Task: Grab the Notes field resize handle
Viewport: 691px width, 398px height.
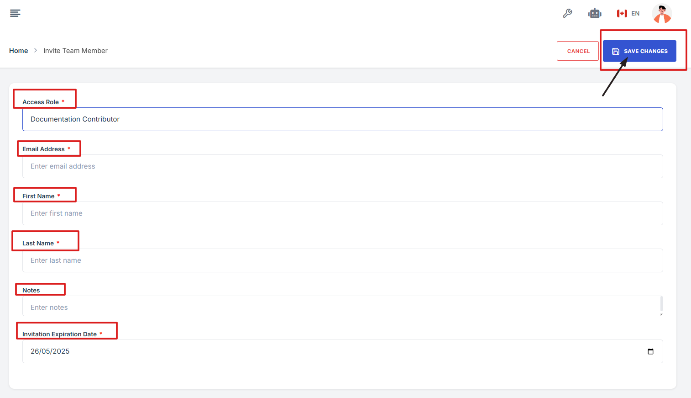Action: pyautogui.click(x=661, y=314)
